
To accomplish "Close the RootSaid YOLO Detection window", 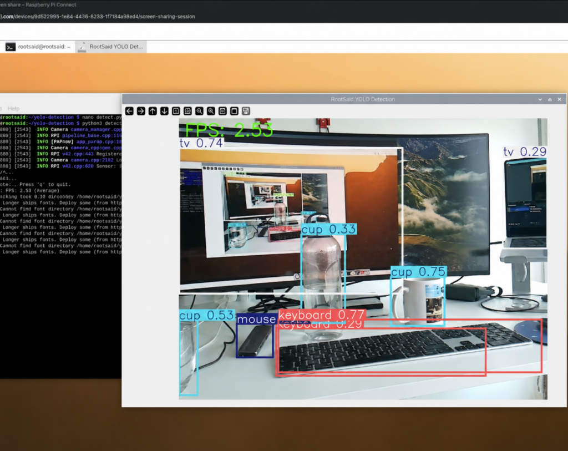I will pyautogui.click(x=559, y=99).
